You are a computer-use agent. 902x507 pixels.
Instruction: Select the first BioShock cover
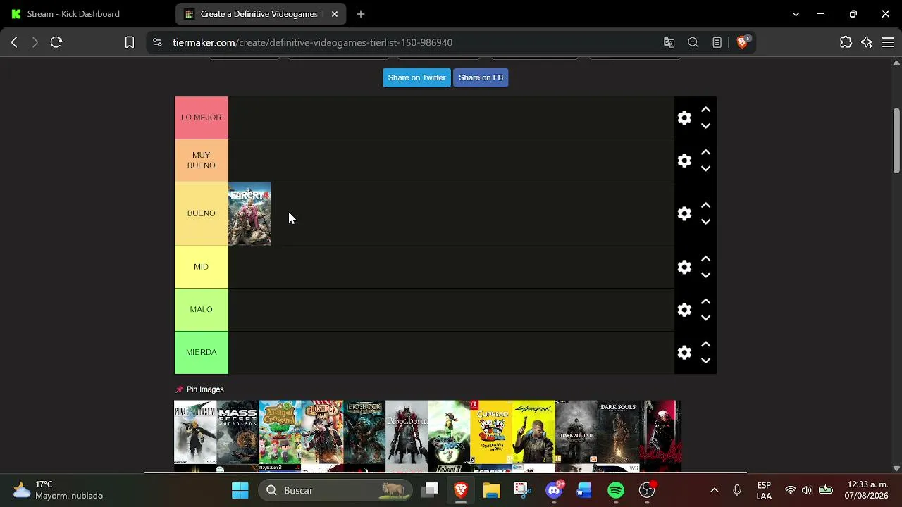(364, 432)
